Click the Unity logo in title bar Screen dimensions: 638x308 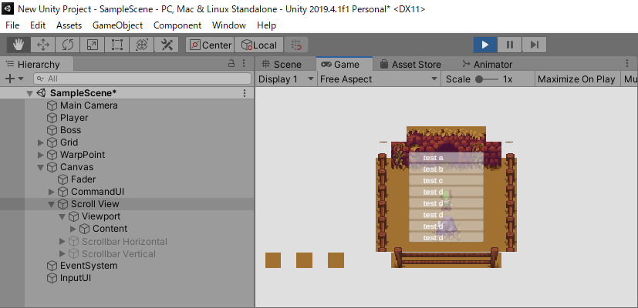click(x=8, y=8)
